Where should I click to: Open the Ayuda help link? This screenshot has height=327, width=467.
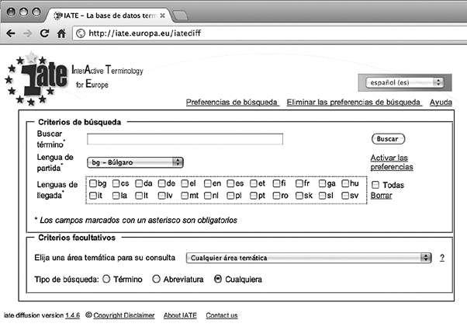(x=441, y=103)
